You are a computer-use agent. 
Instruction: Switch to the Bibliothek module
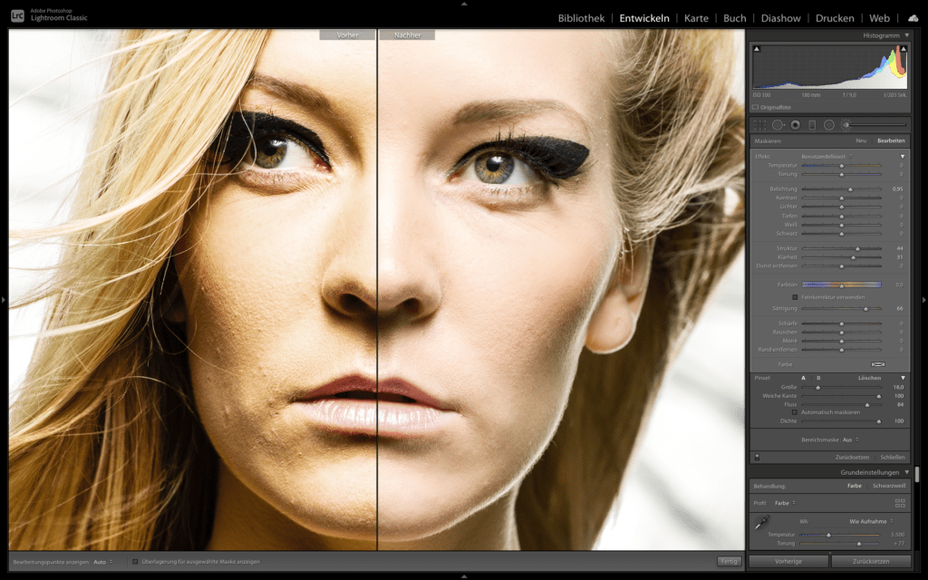(581, 18)
